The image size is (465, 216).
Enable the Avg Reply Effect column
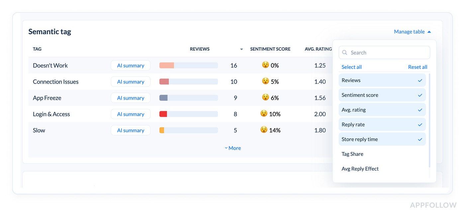pos(360,169)
